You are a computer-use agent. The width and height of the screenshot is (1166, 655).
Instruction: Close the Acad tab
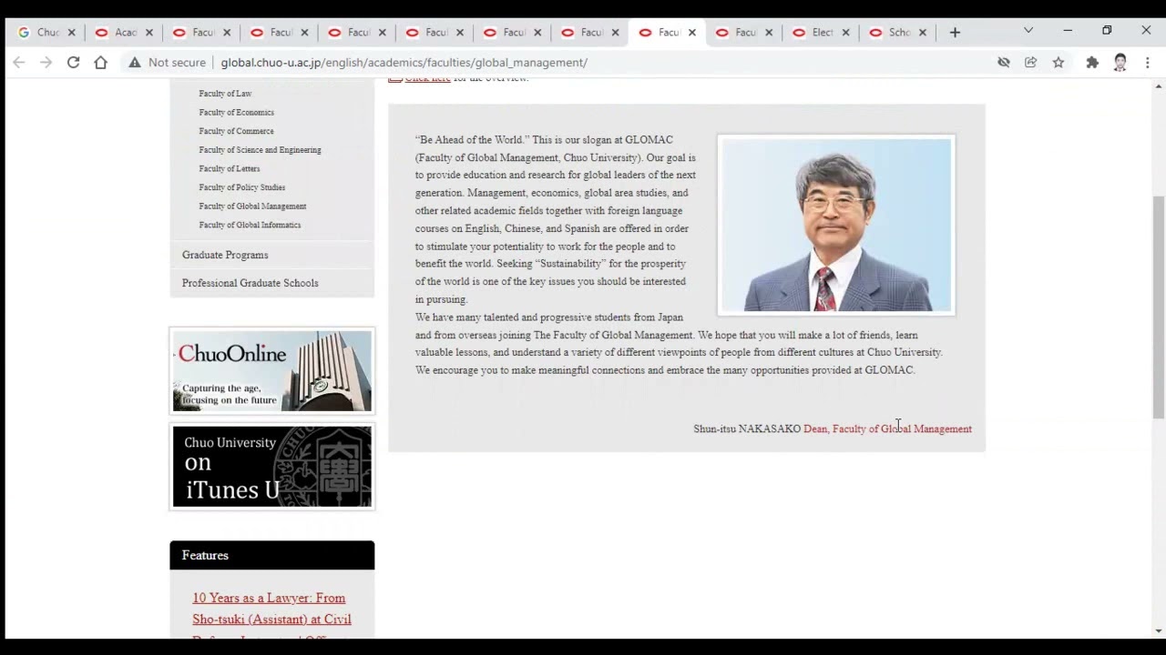coord(148,33)
